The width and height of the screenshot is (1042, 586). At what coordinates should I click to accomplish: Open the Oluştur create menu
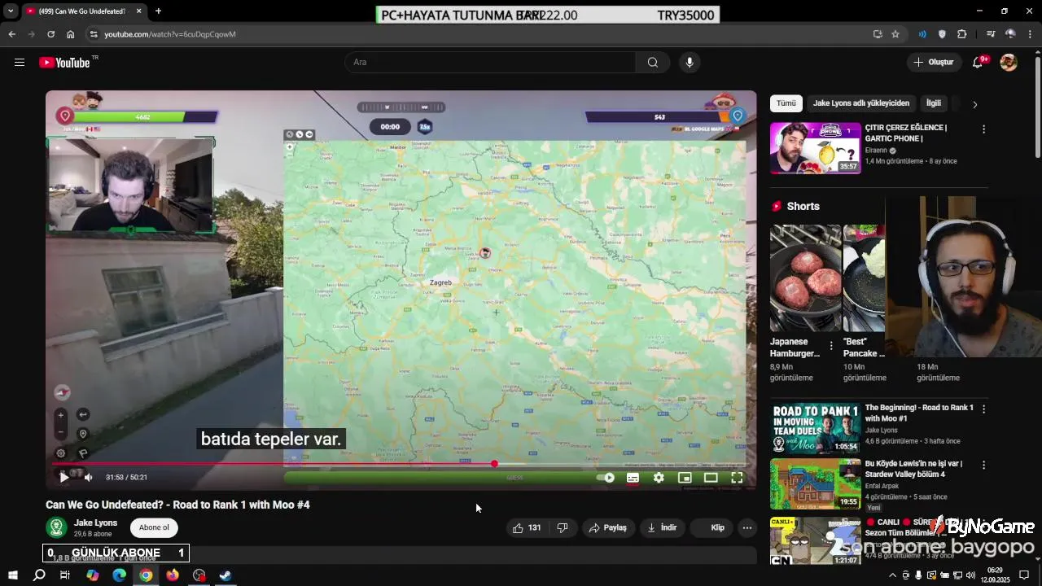[934, 62]
